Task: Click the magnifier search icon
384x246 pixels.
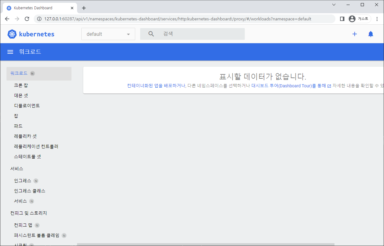Action: 151,34
